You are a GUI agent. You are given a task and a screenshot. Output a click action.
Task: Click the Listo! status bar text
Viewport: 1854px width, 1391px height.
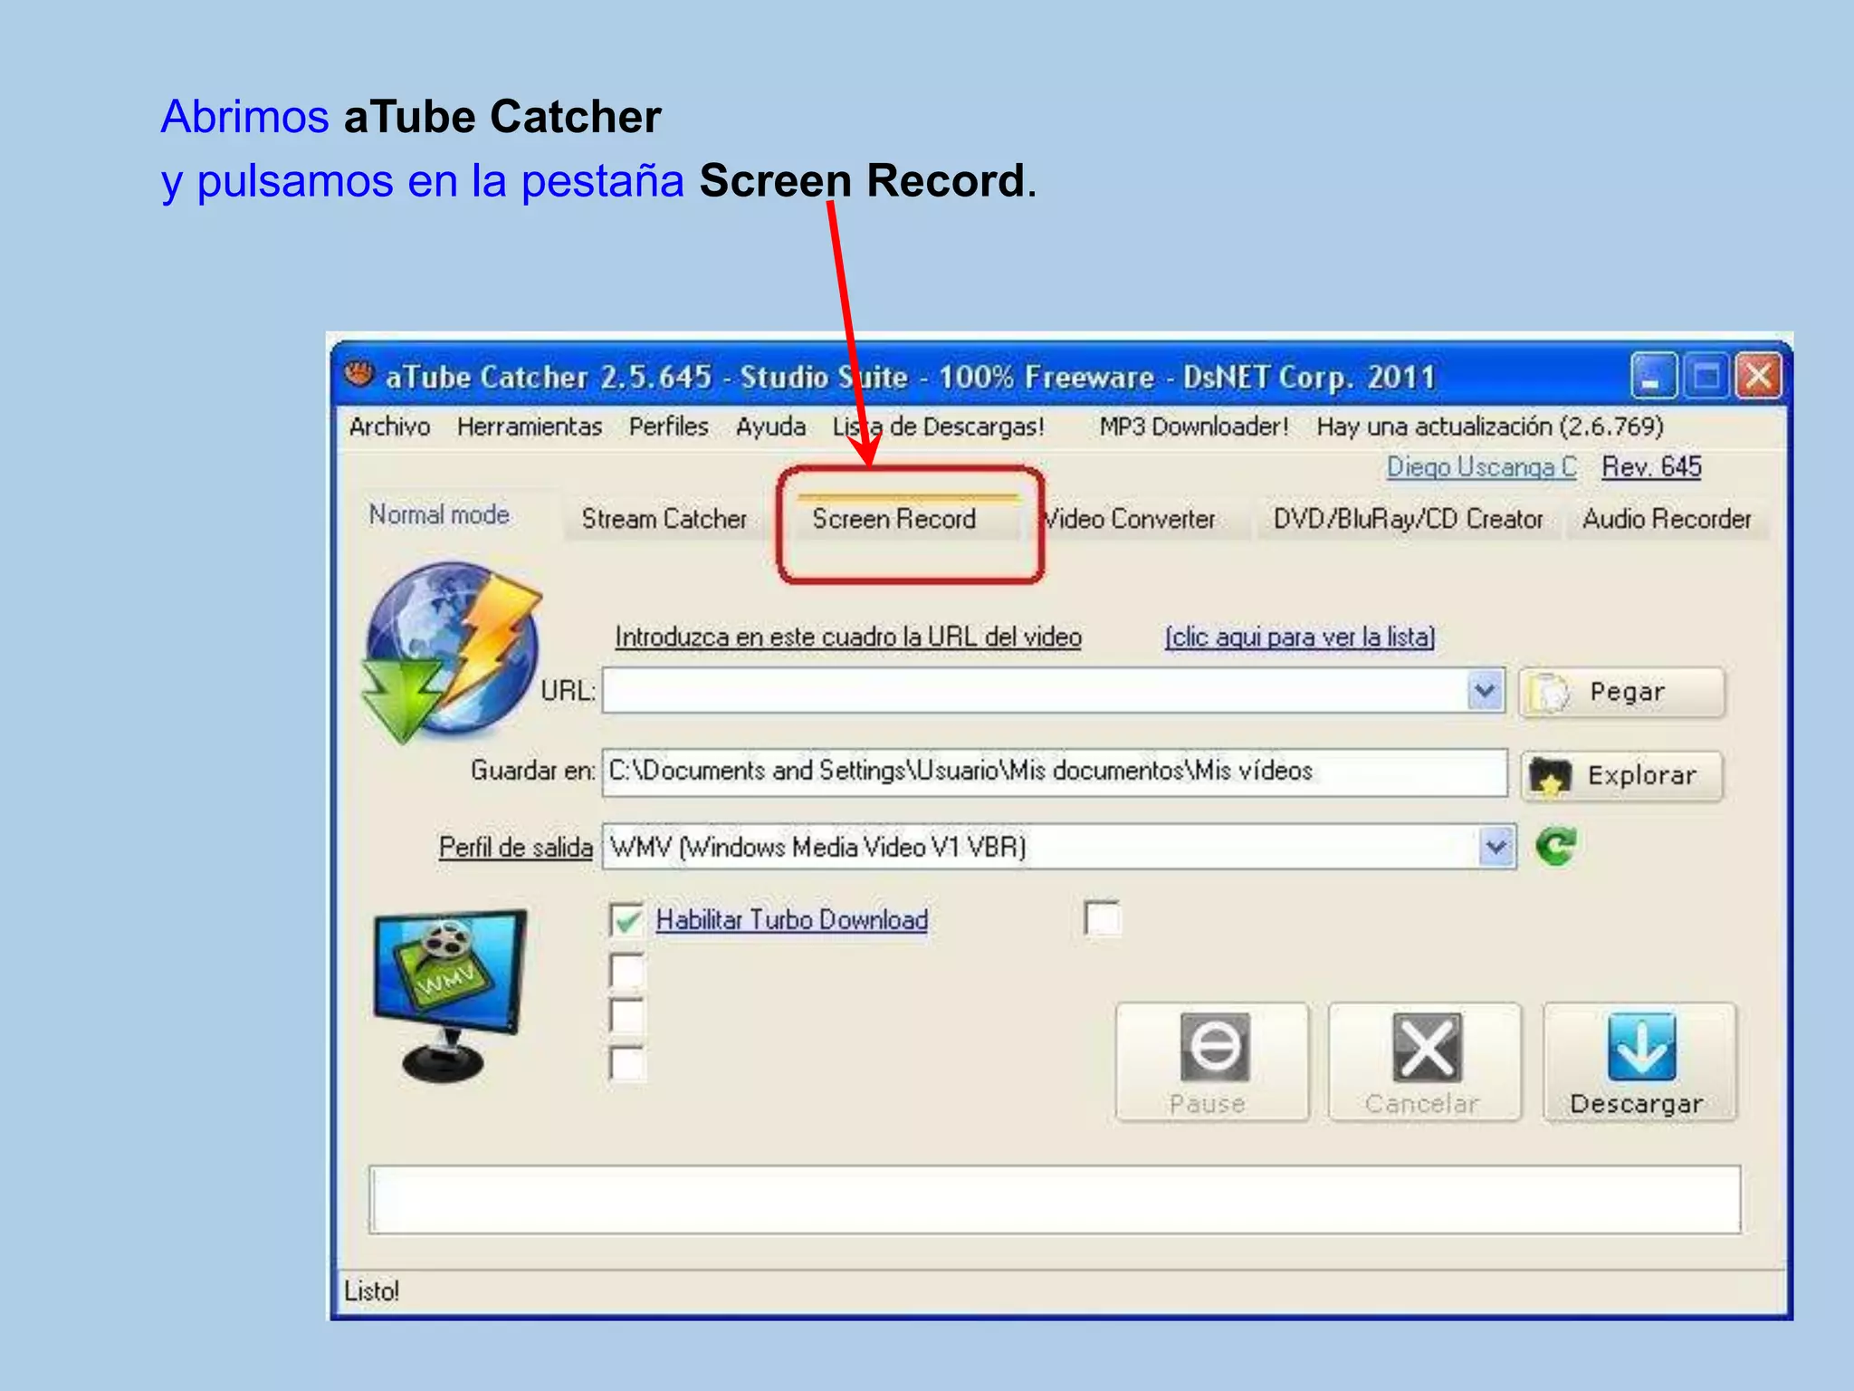(371, 1291)
